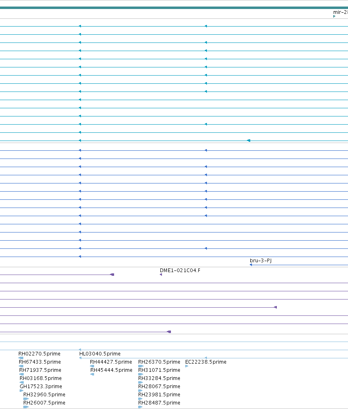Click the EC22238.5prime EST label

tap(206, 362)
